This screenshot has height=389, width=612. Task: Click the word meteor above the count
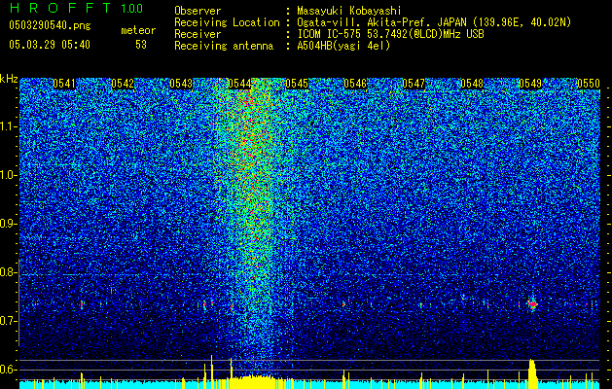(x=138, y=30)
